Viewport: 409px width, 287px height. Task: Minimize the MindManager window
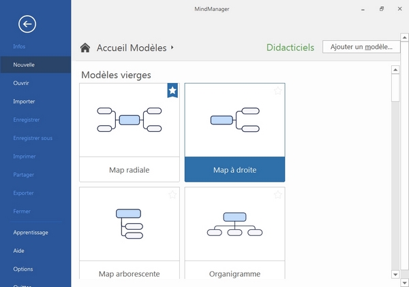click(x=363, y=10)
